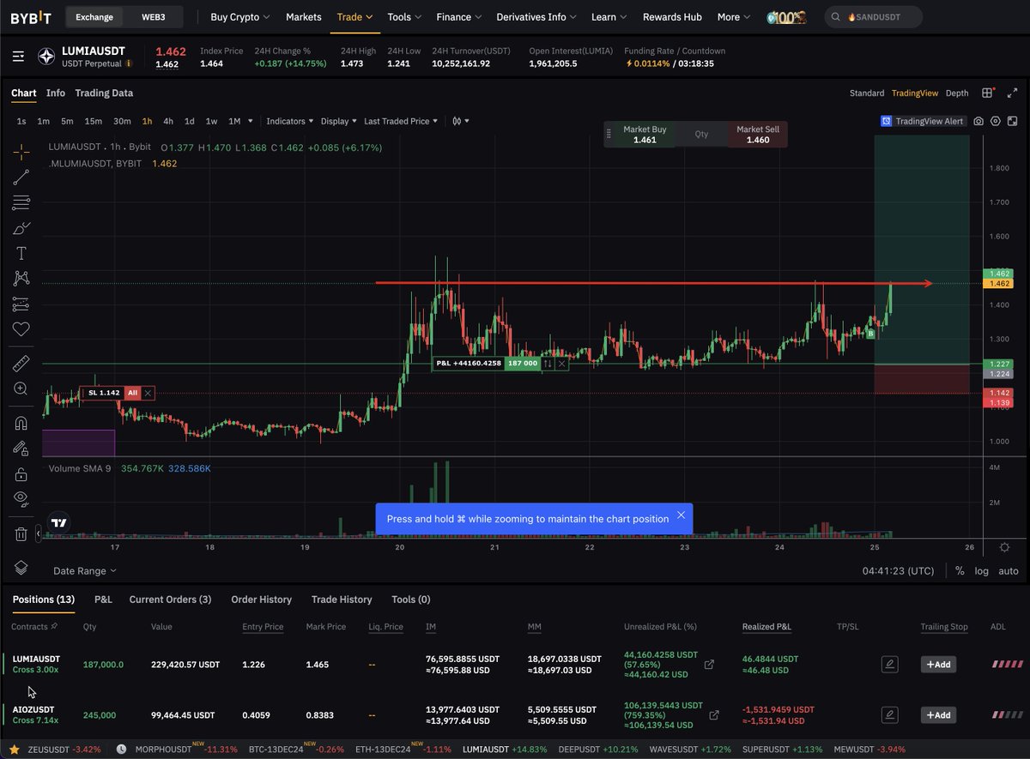Click the TradingView logo on chart
This screenshot has width=1030, height=759.
[58, 522]
